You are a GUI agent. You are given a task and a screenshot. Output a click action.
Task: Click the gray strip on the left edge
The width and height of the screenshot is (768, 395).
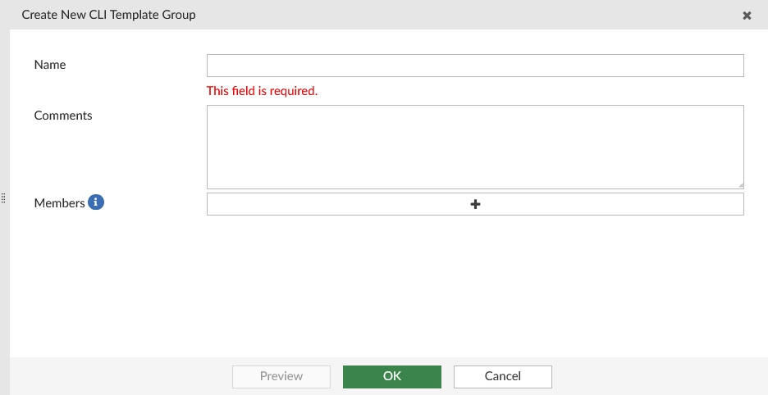[x=4, y=287]
